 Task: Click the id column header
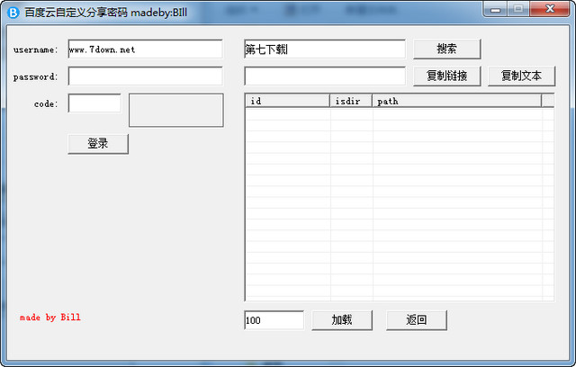pos(288,101)
